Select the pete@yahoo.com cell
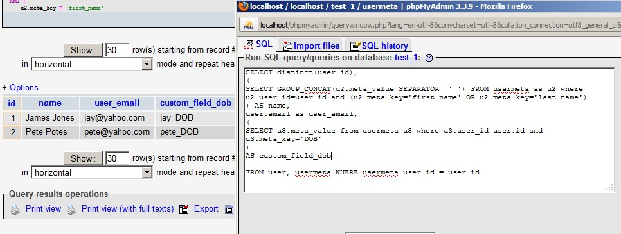 pyautogui.click(x=117, y=132)
